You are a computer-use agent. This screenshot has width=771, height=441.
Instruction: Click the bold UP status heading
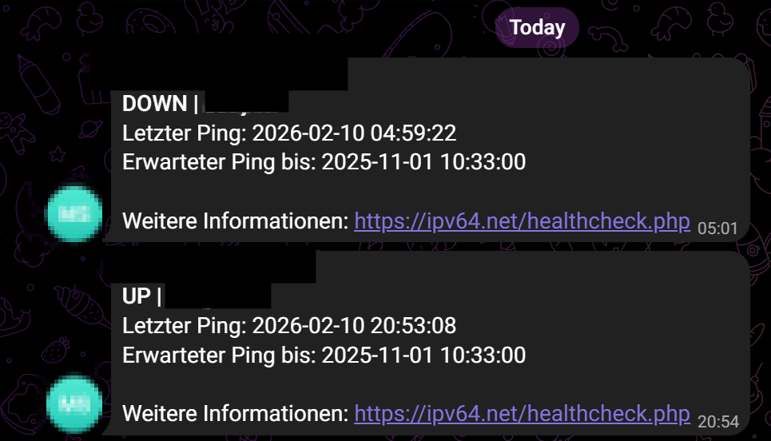click(137, 296)
